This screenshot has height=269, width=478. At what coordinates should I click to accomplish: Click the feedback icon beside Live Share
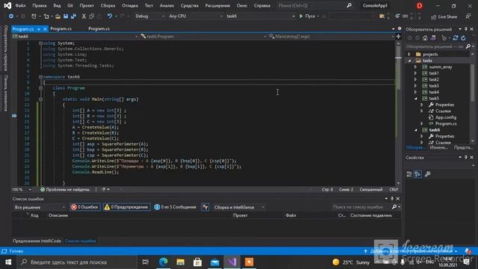[x=468, y=16]
